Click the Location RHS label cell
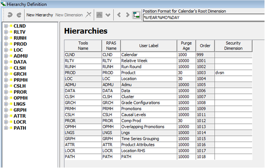Image resolution: width=265 pixels, height=168 pixels. (x=149, y=151)
